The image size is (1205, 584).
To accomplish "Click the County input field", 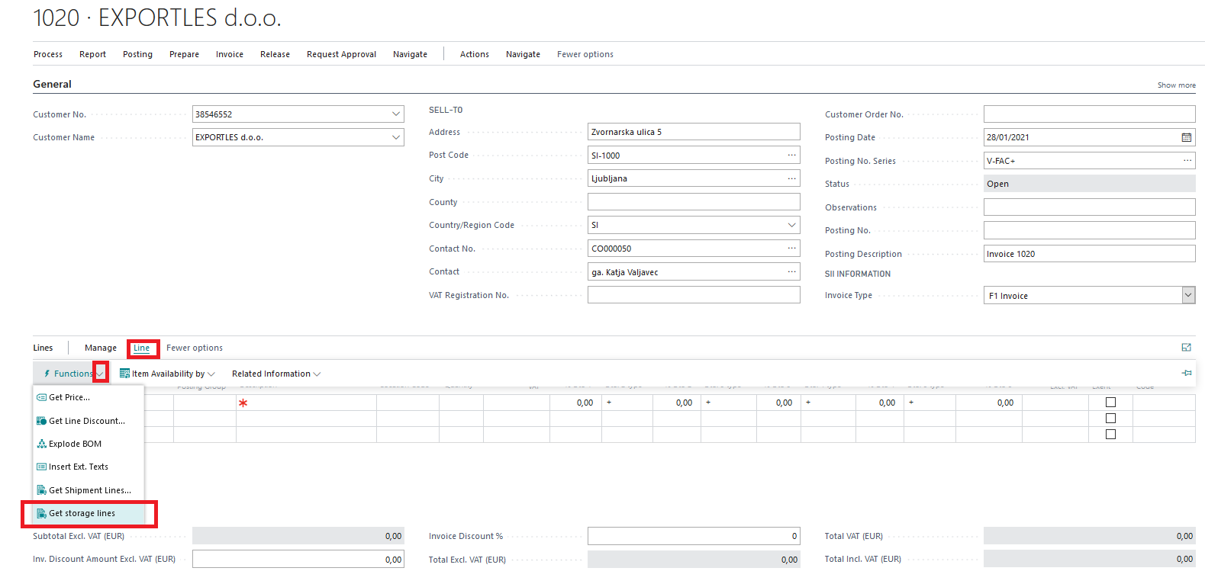I will pos(694,202).
